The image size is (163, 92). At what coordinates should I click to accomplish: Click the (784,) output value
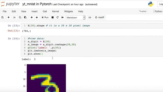pos(26,31)
